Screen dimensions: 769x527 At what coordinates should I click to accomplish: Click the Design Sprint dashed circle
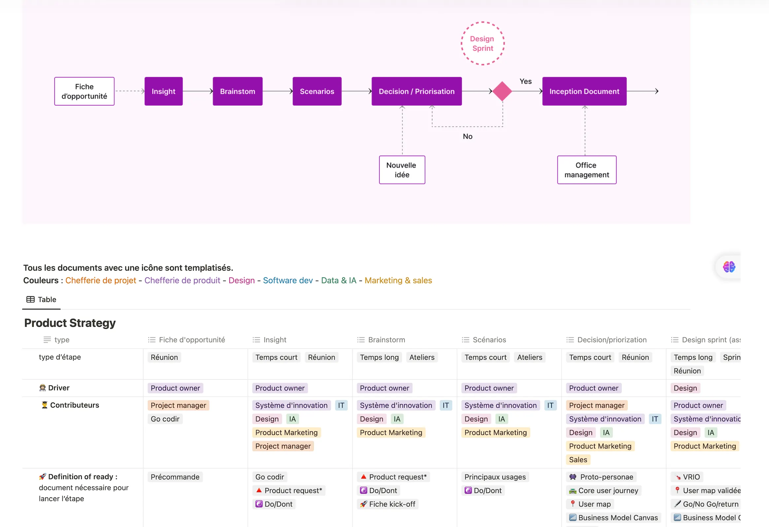pyautogui.click(x=483, y=43)
